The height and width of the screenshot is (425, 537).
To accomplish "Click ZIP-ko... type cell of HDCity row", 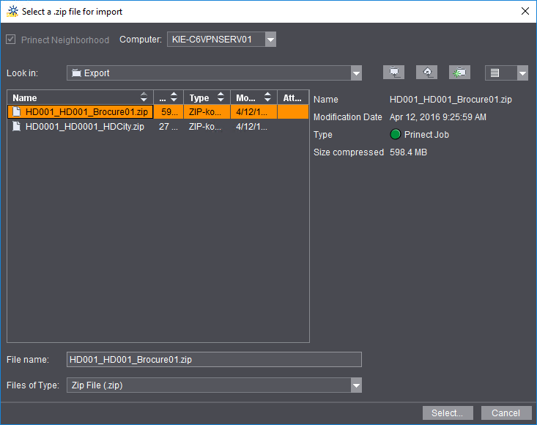I will click(207, 127).
